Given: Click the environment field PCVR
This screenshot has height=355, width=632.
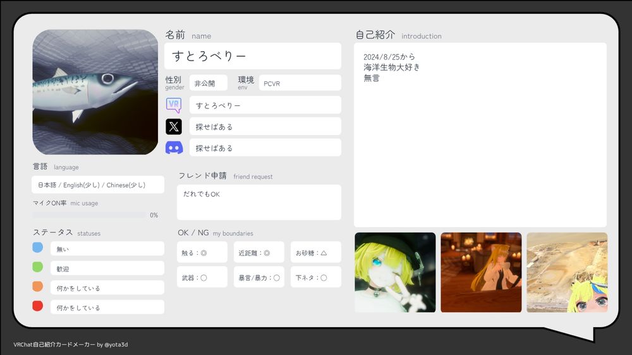Looking at the screenshot, I should coord(300,83).
